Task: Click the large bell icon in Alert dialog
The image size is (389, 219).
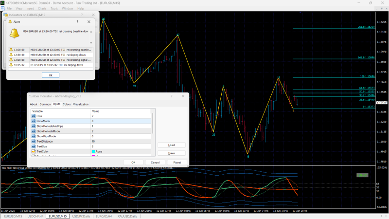Action: (15, 33)
